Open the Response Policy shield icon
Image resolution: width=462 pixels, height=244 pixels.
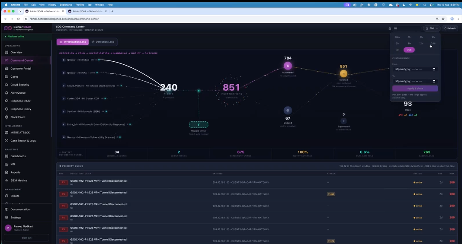pos(6,109)
